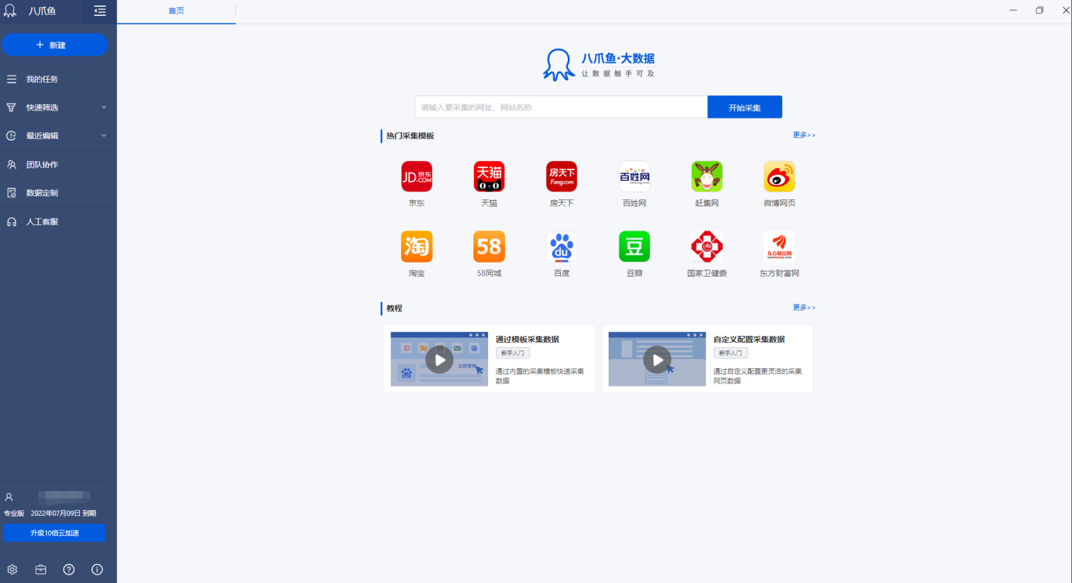Image resolution: width=1072 pixels, height=583 pixels.
Task: Open the 自定义配置采集数据 tutorial title
Action: coord(749,339)
